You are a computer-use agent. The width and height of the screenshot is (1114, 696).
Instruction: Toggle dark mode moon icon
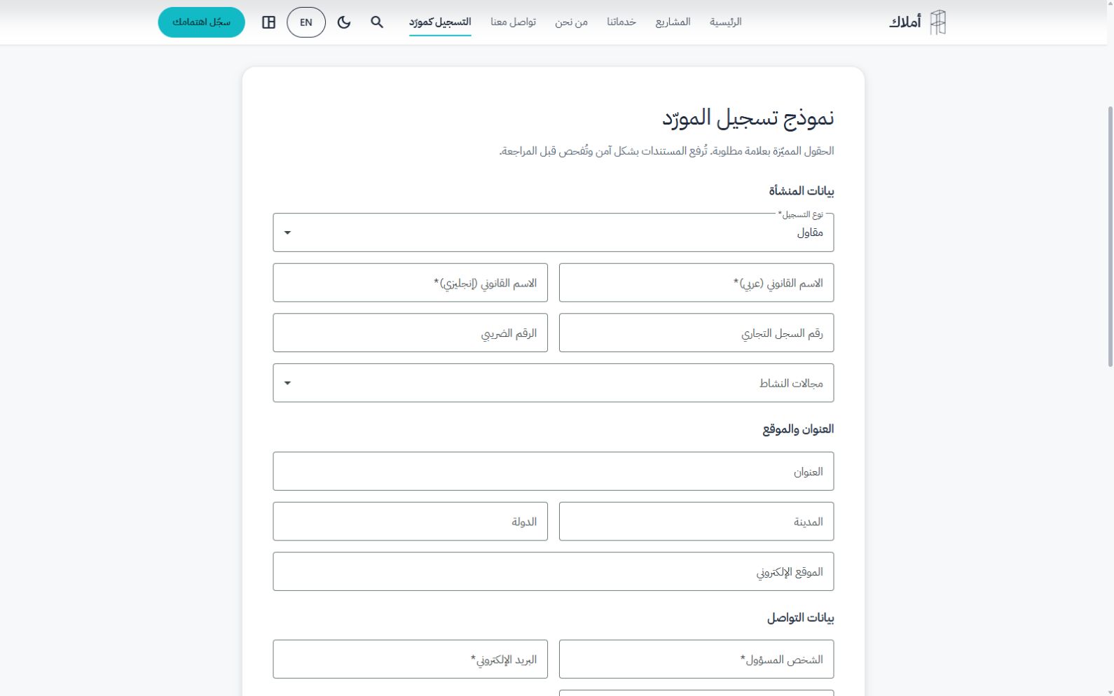[344, 22]
